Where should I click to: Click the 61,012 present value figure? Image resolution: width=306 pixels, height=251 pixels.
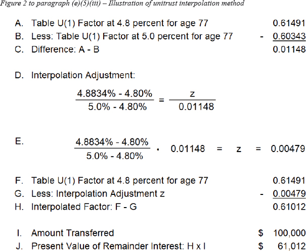292,246
